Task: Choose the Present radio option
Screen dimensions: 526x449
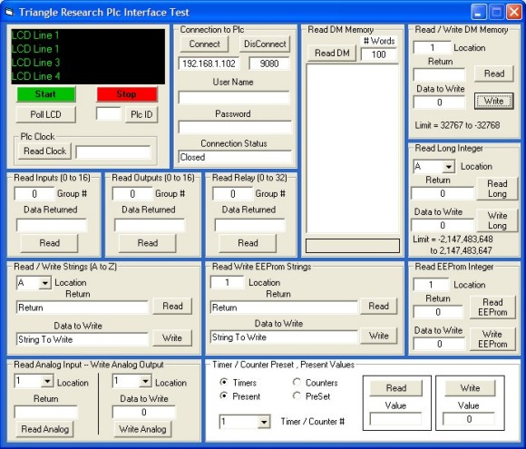Action: pos(223,396)
